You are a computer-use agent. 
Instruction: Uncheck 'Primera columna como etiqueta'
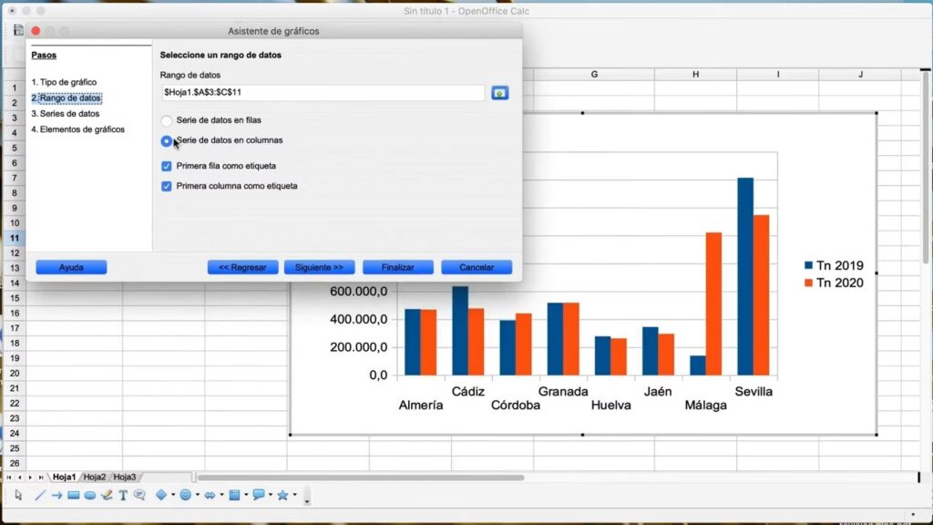click(x=167, y=186)
